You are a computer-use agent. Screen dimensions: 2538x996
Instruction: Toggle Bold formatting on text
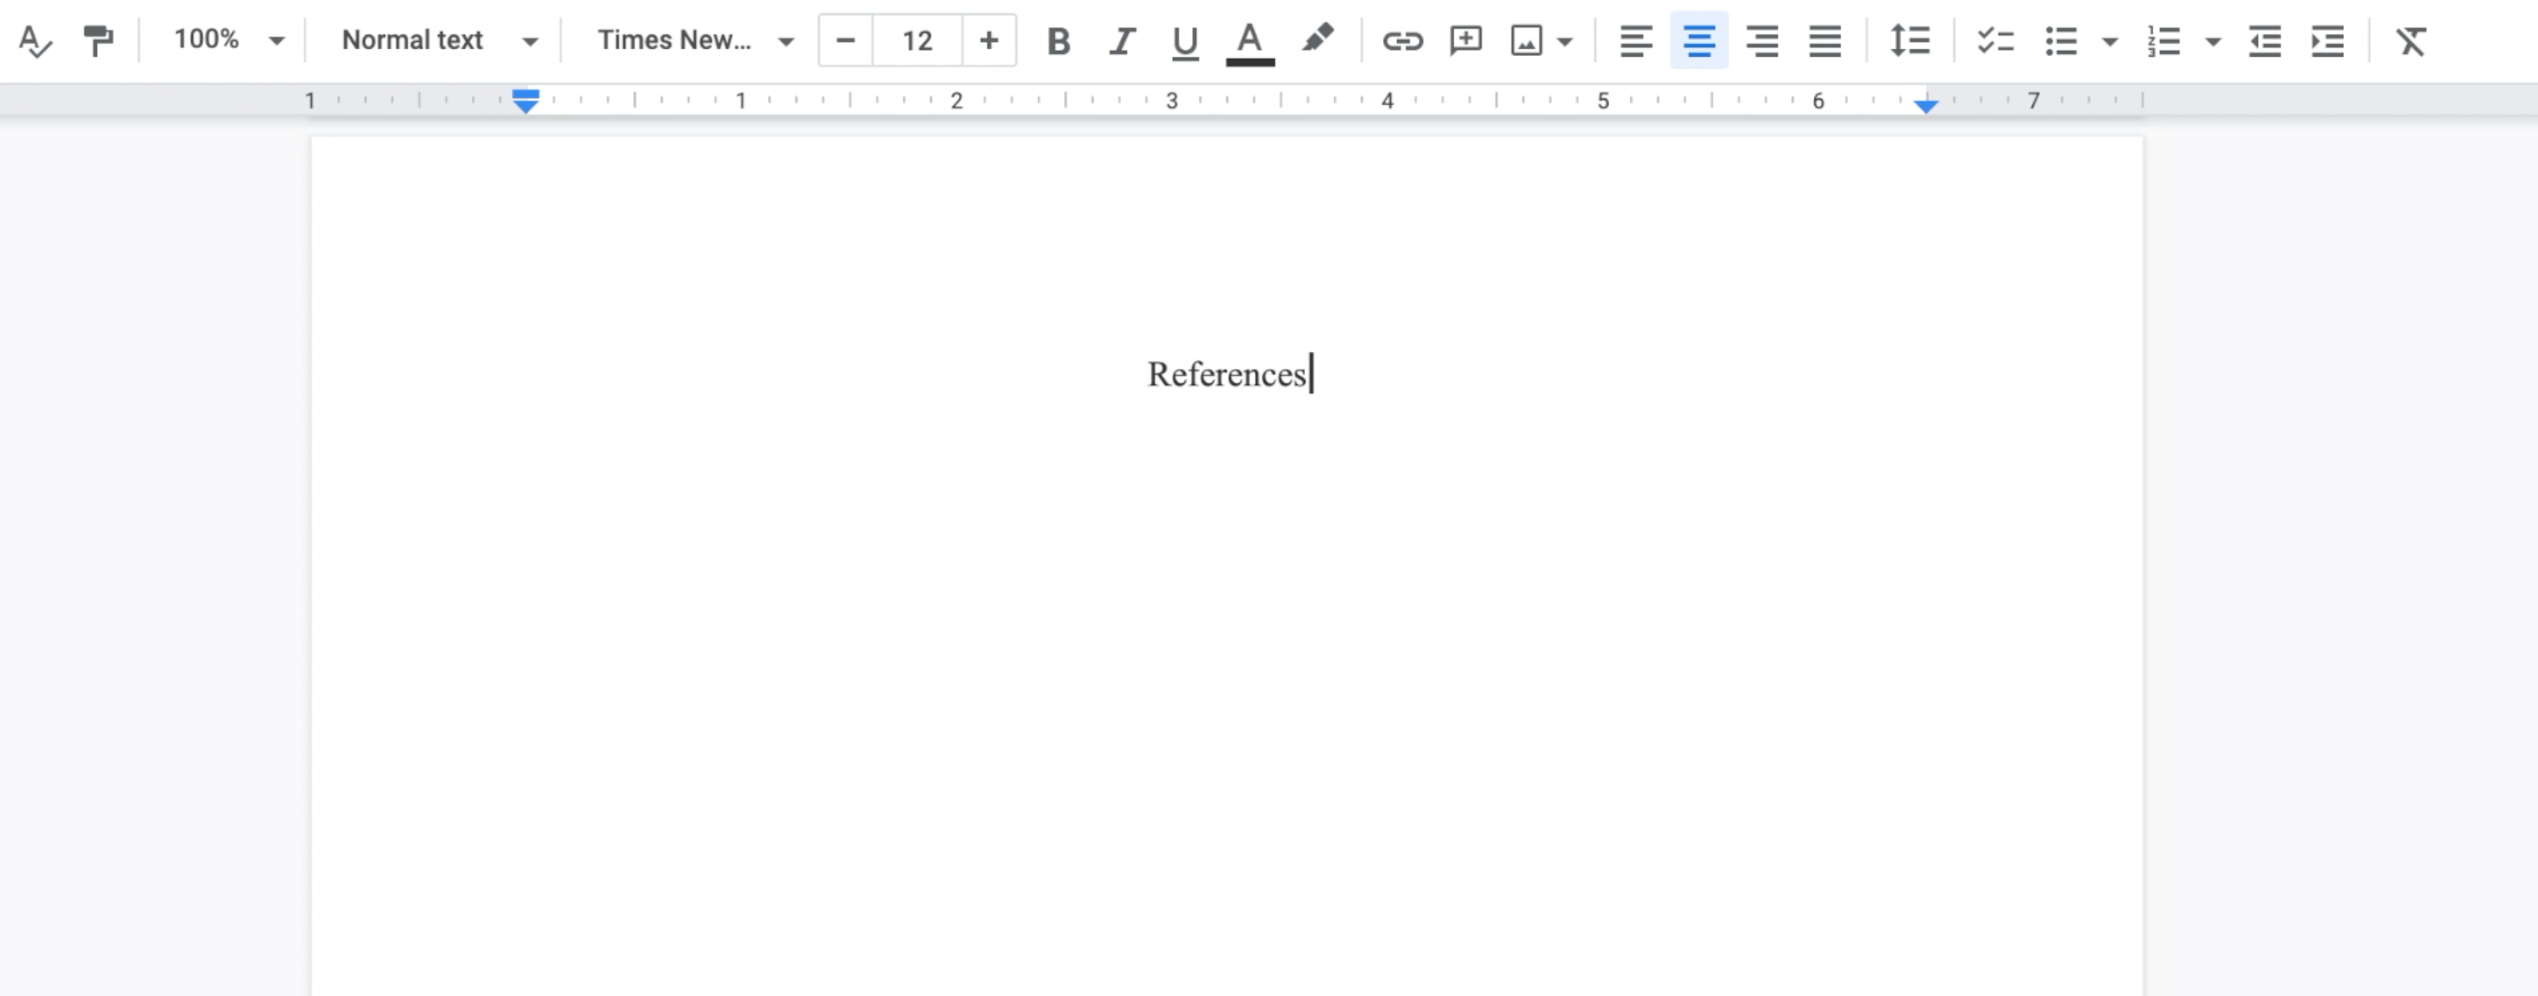click(1056, 39)
